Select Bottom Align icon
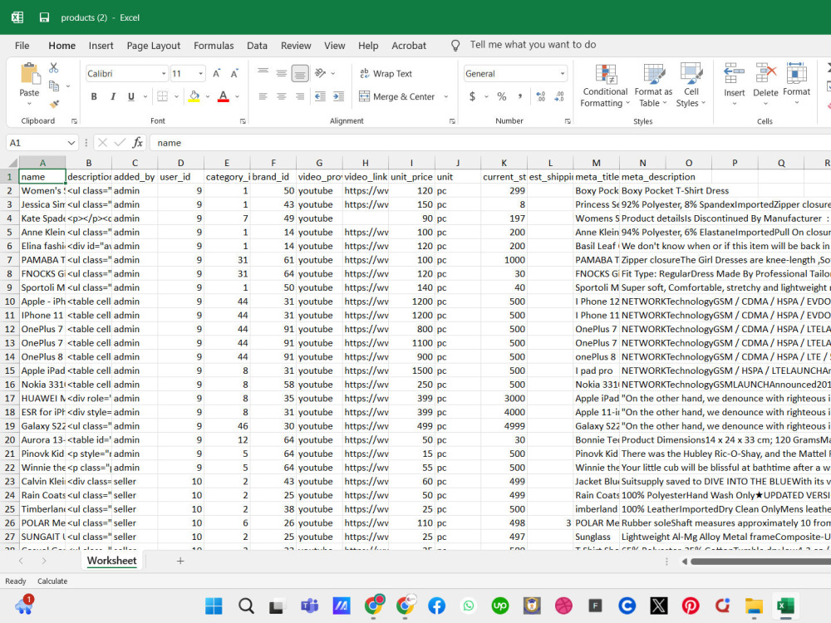Viewport: 831px width, 623px height. (x=300, y=73)
